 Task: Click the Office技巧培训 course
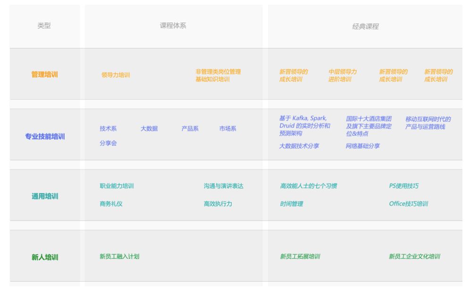click(x=409, y=203)
